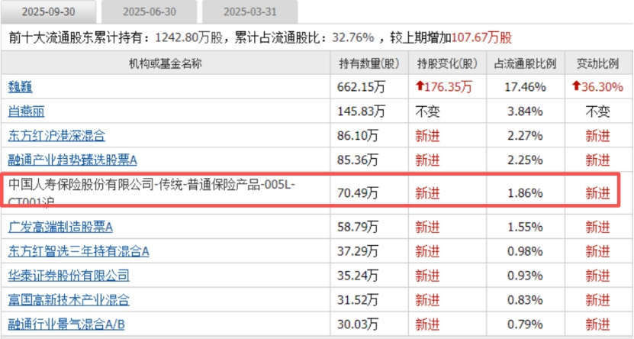Click the total holdings 1242.80万股 in summary
This screenshot has width=634, height=339.
tap(188, 37)
